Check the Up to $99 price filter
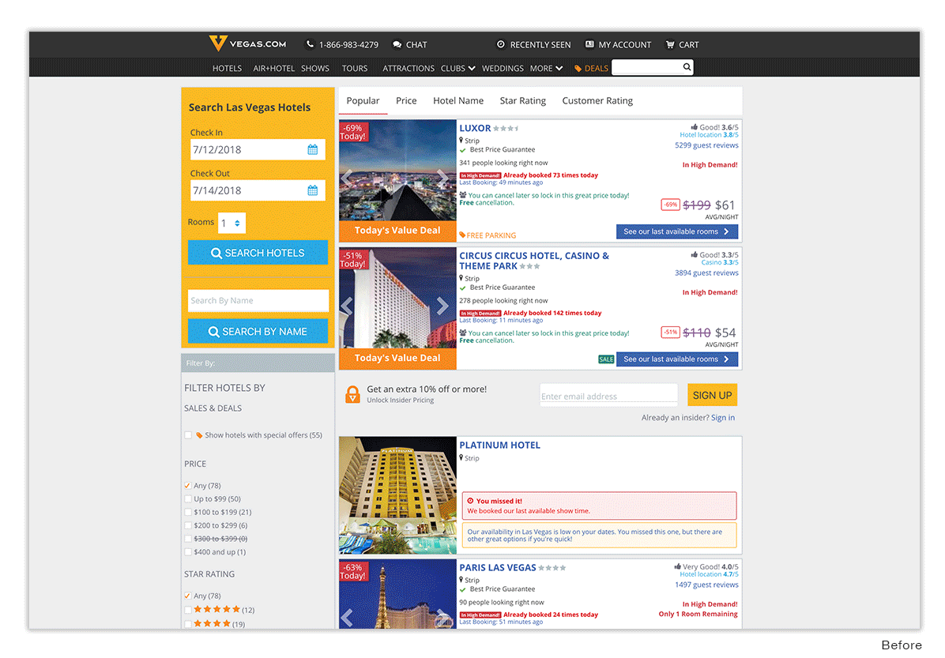 coord(188,499)
